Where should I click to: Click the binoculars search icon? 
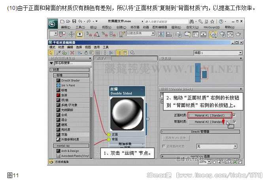click(x=191, y=21)
